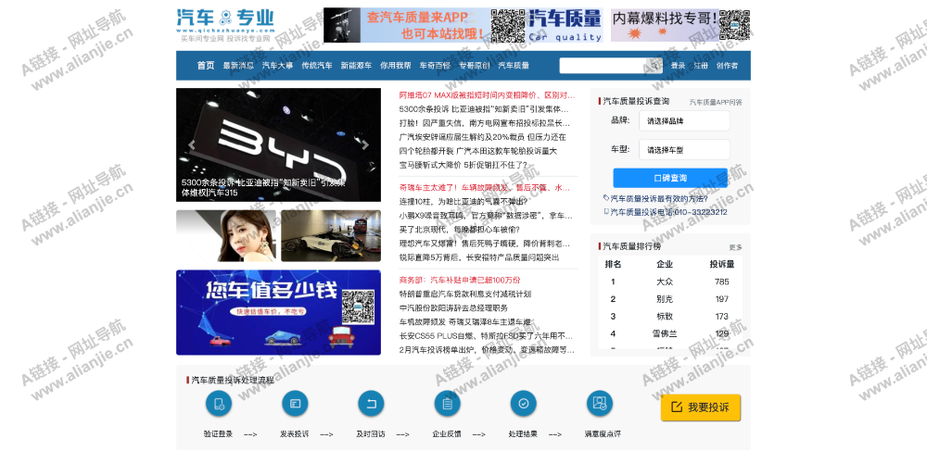The height and width of the screenshot is (451, 927).
Task: Open the 品牌 请选择品牌 dropdown
Action: click(684, 121)
